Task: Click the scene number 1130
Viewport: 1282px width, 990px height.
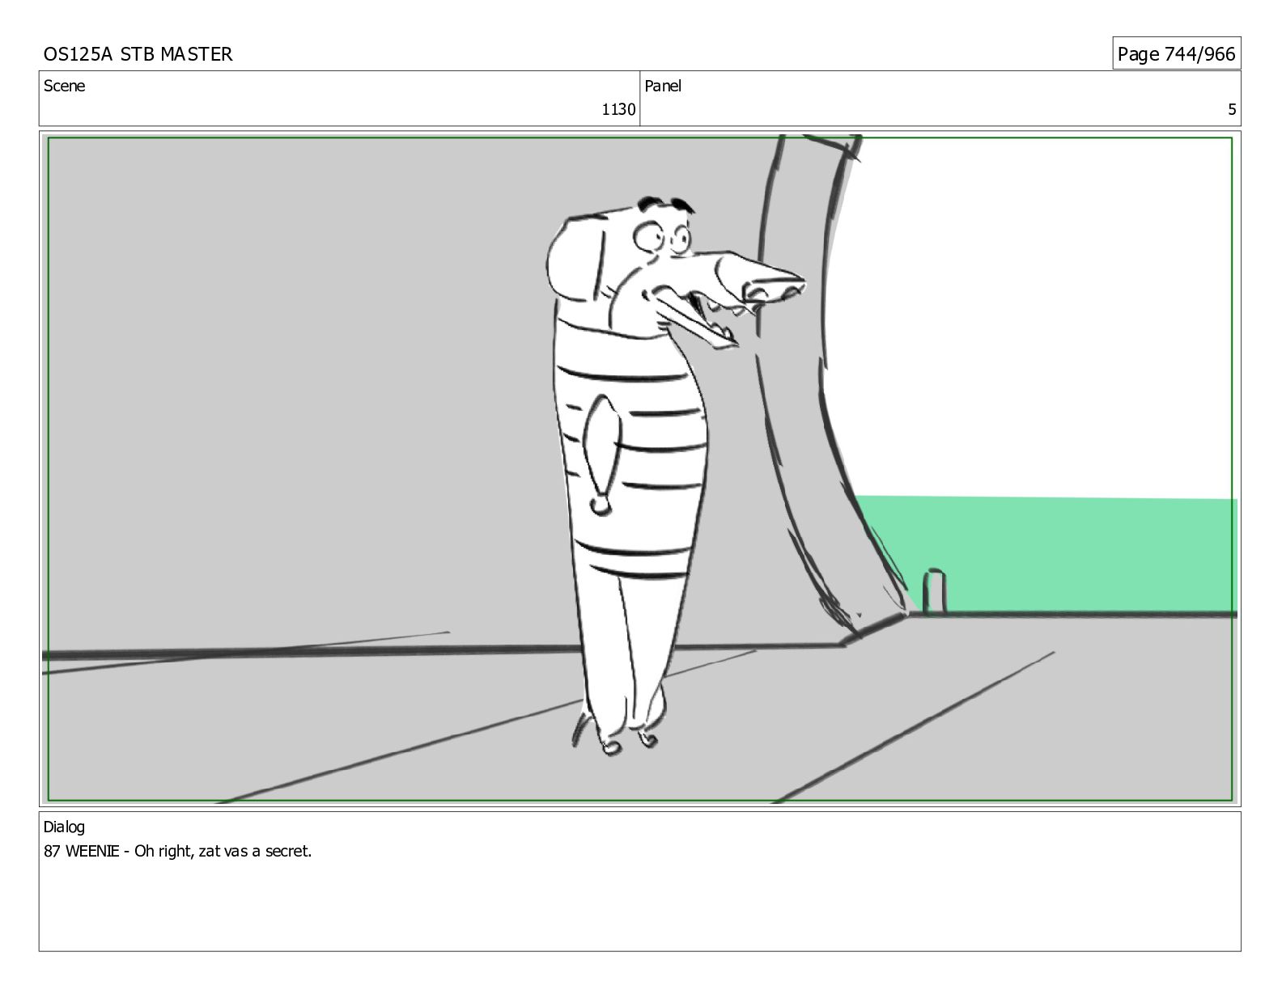Action: (618, 110)
